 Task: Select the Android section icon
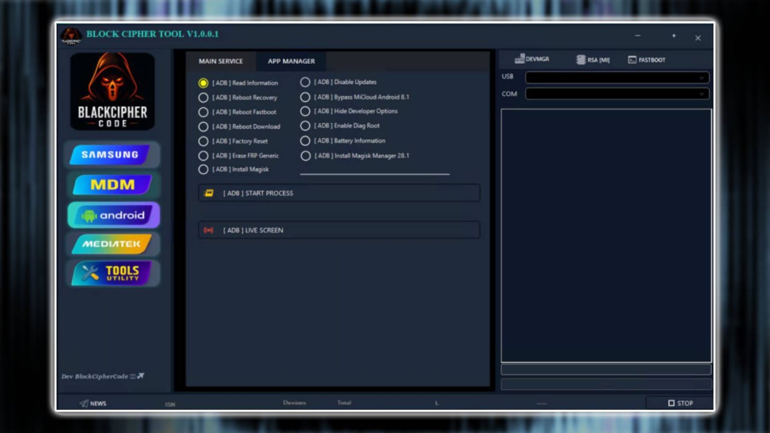(x=112, y=215)
